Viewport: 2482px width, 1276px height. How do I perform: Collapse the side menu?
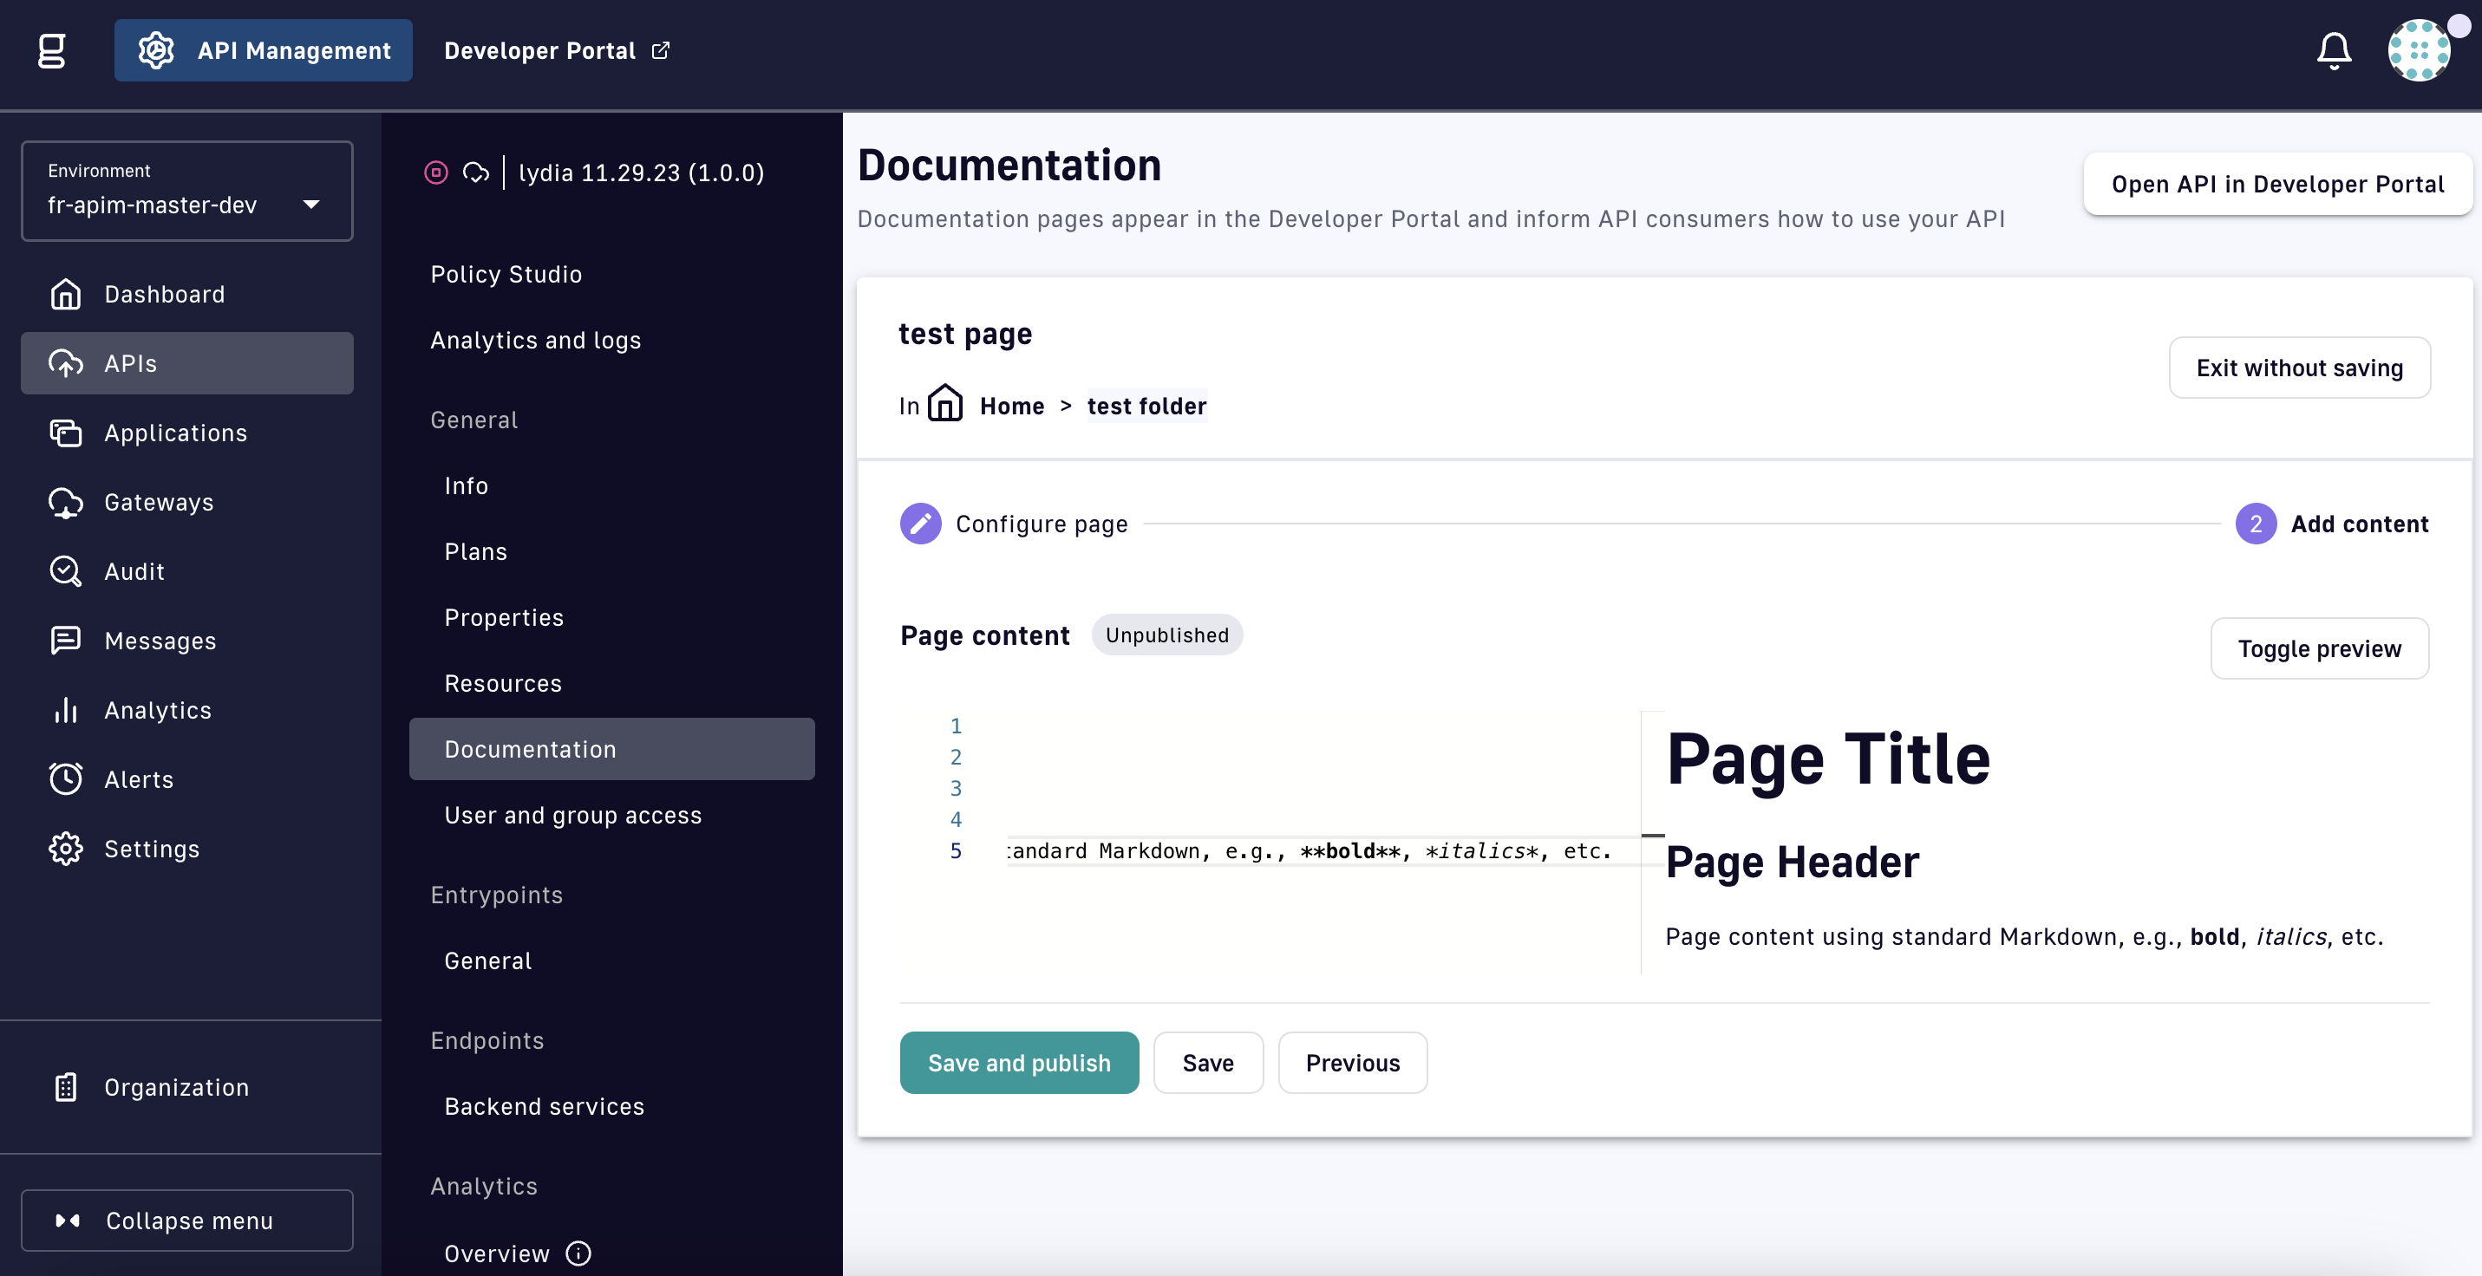pyautogui.click(x=187, y=1221)
